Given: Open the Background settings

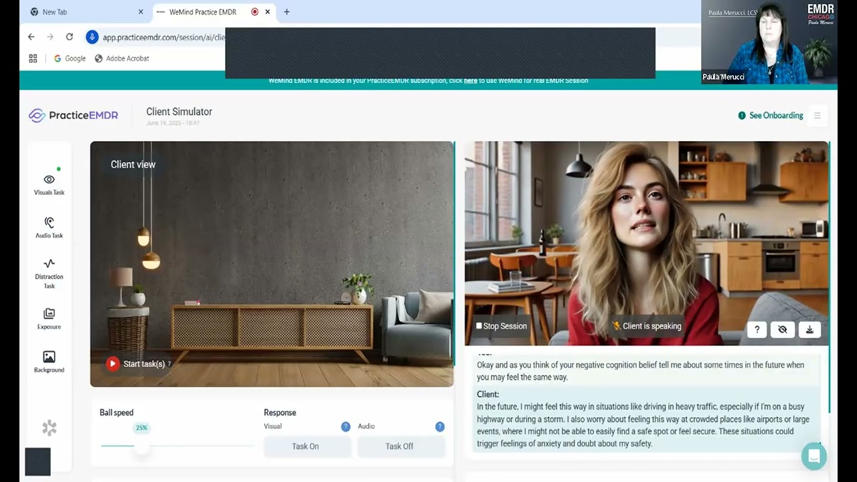Looking at the screenshot, I should tap(49, 361).
